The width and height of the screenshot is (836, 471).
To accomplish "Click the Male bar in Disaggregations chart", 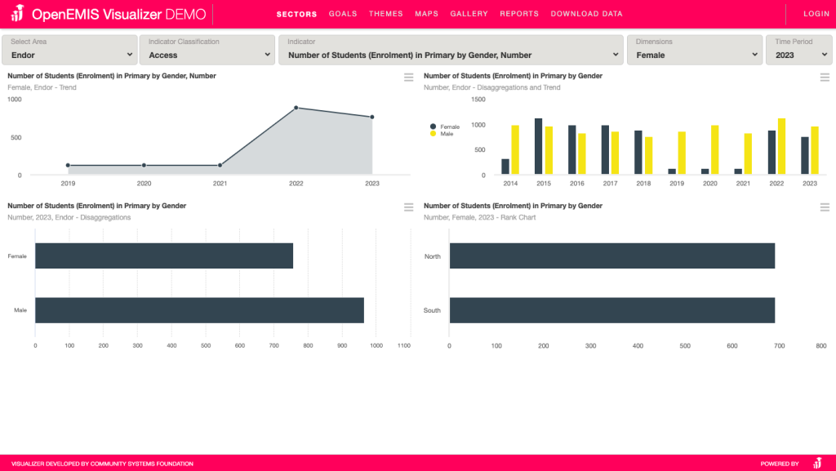I will (x=199, y=310).
